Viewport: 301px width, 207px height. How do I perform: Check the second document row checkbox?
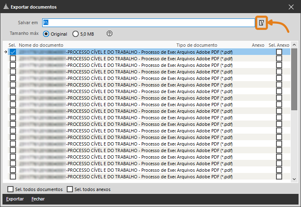pos(13,59)
